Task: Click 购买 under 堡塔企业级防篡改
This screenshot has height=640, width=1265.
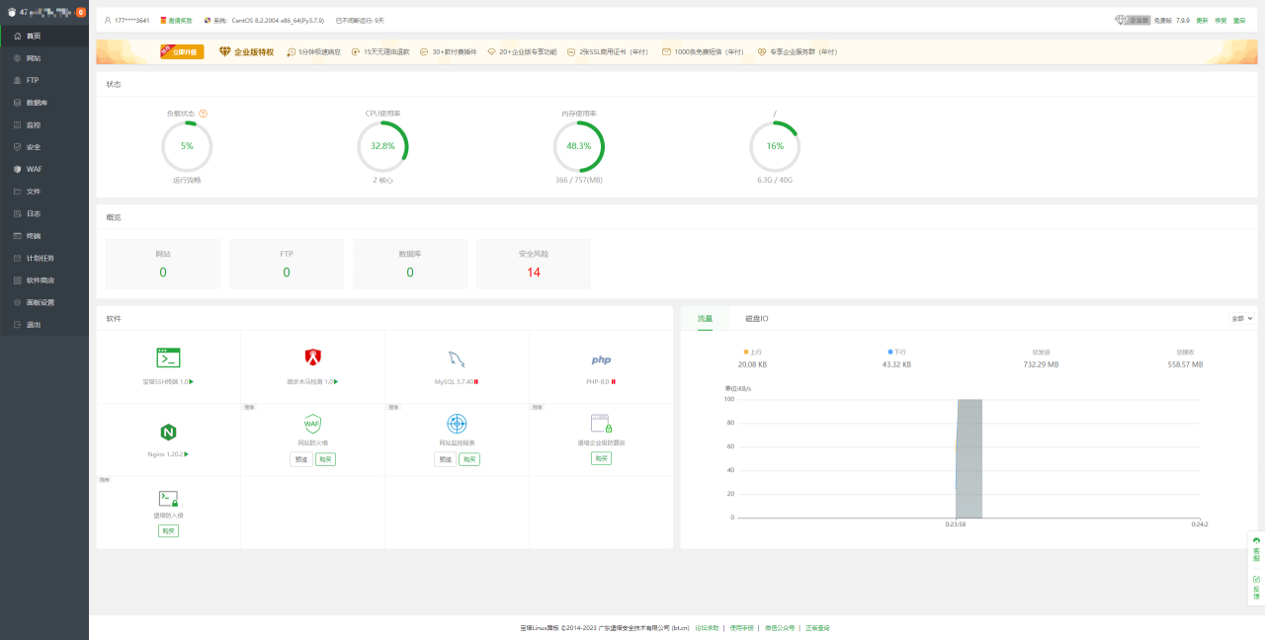Action: point(601,458)
